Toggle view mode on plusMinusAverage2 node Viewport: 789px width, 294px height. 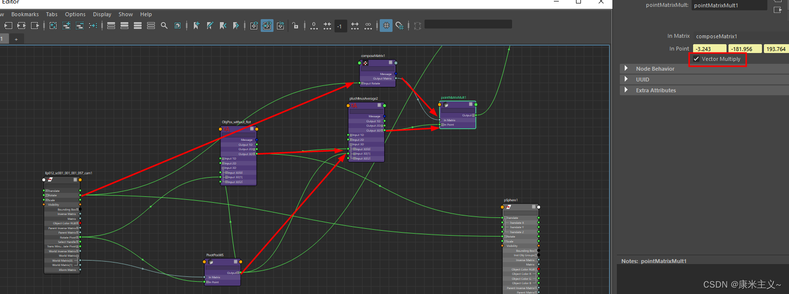tap(379, 105)
